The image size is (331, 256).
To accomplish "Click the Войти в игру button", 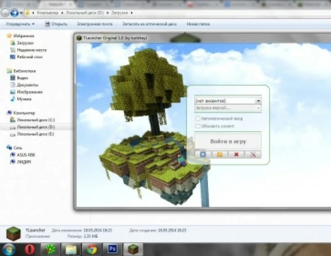I will 228,141.
